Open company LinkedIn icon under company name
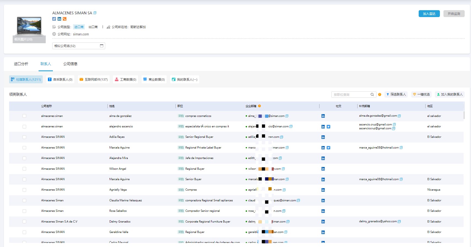 coord(59,19)
